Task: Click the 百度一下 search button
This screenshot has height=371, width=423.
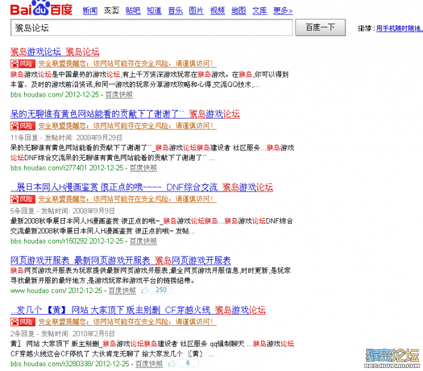Action: tap(320, 27)
